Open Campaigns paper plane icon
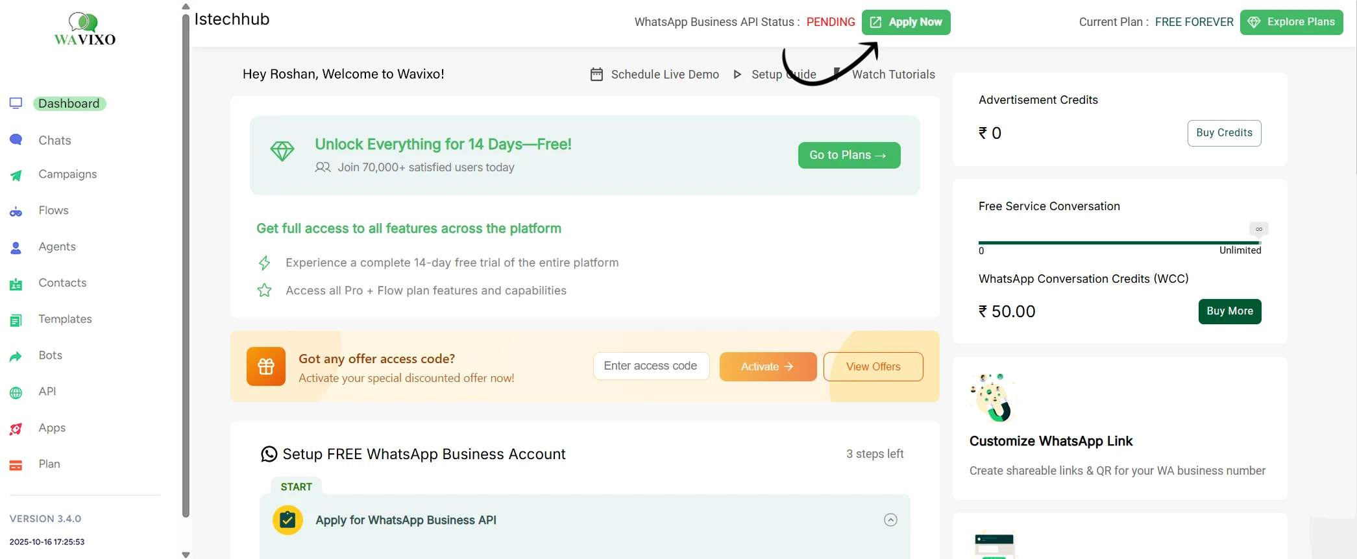The height and width of the screenshot is (559, 1357). pyautogui.click(x=16, y=175)
